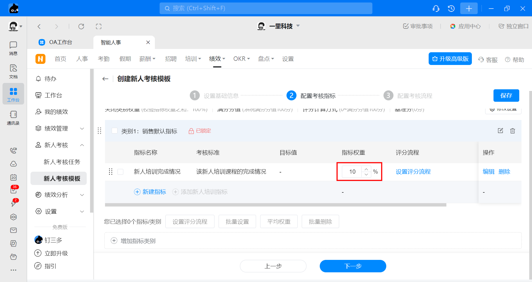Open the 考勤 menu item

pos(104,59)
